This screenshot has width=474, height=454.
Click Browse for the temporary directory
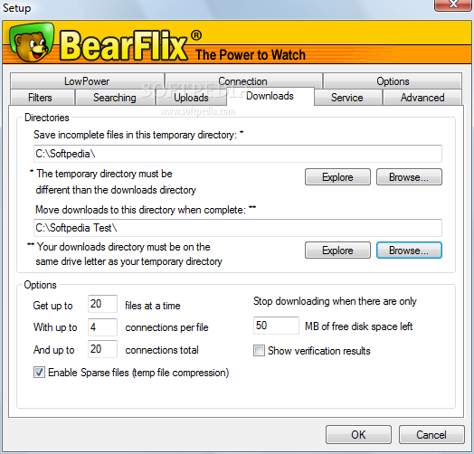pos(409,177)
